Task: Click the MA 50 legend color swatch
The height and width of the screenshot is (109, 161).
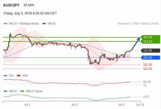Action: [x=44, y=24]
